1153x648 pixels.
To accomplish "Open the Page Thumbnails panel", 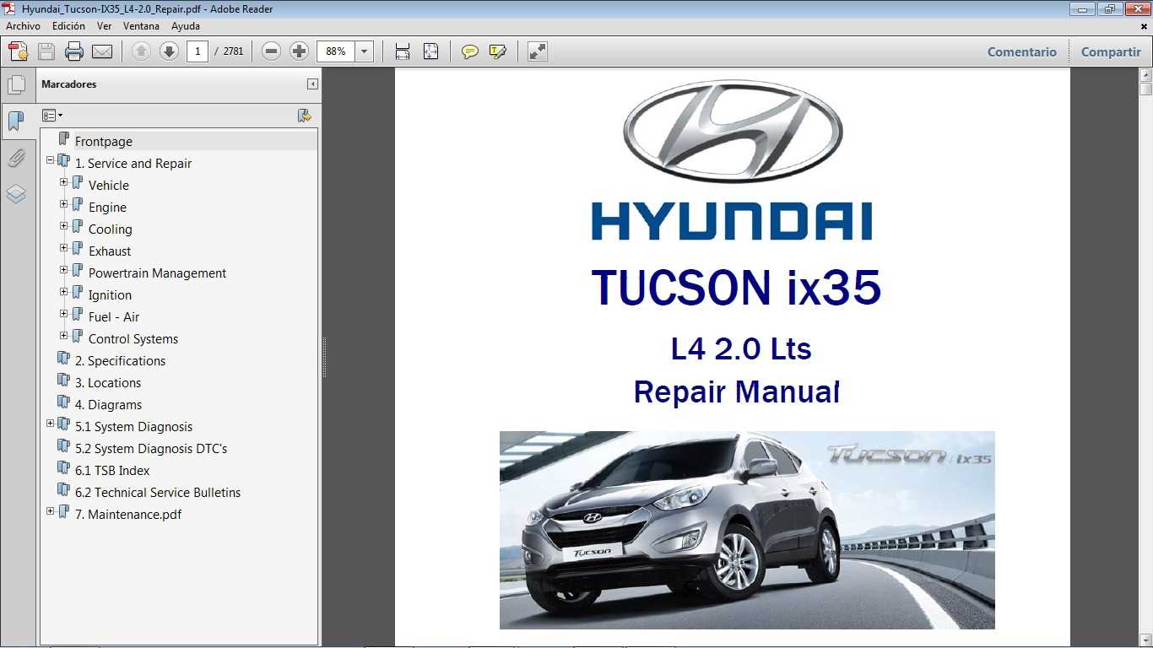I will (x=16, y=84).
